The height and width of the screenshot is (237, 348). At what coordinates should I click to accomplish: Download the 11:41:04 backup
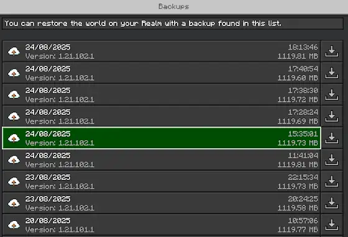[x=332, y=159]
